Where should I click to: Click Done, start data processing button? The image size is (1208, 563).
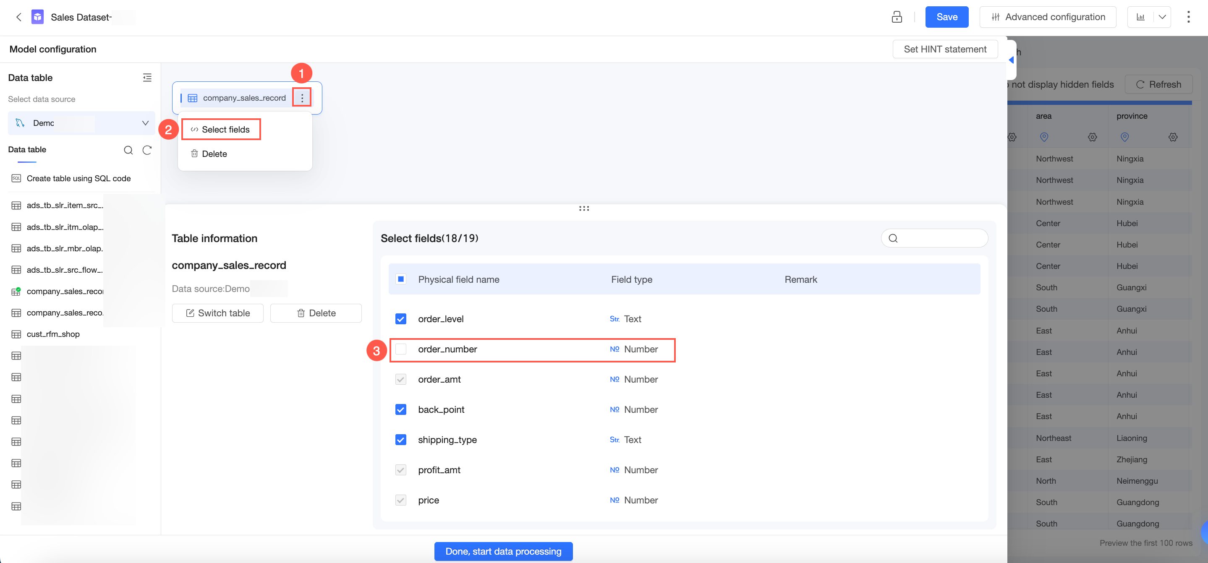coord(503,551)
